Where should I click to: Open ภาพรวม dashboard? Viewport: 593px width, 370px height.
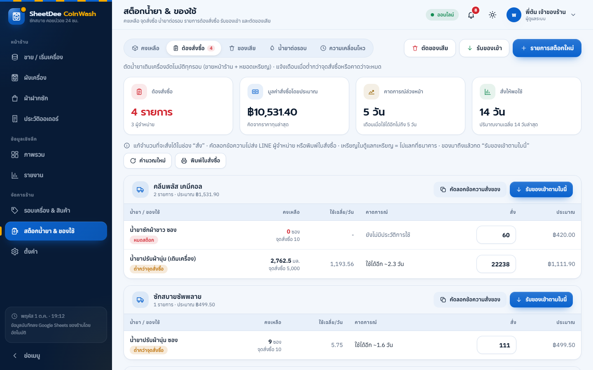pyautogui.click(x=56, y=155)
